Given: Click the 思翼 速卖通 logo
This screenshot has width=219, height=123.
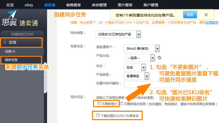Looking at the screenshot, I should pos(20,18).
